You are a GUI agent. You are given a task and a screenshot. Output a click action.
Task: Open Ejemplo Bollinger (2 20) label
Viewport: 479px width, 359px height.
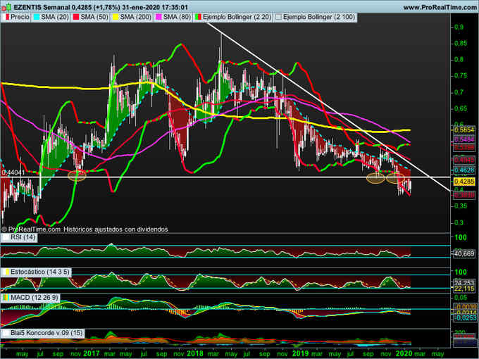[237, 17]
